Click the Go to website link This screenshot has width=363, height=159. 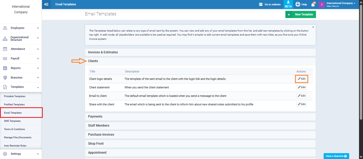pos(270,5)
